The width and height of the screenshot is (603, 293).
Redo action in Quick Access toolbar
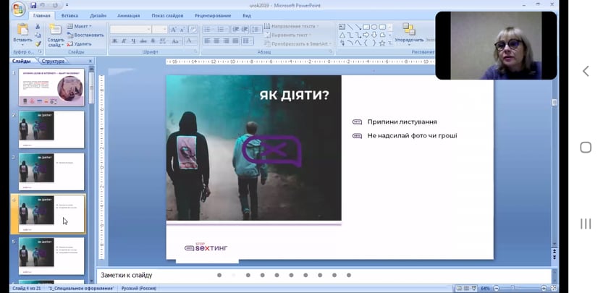55,5
